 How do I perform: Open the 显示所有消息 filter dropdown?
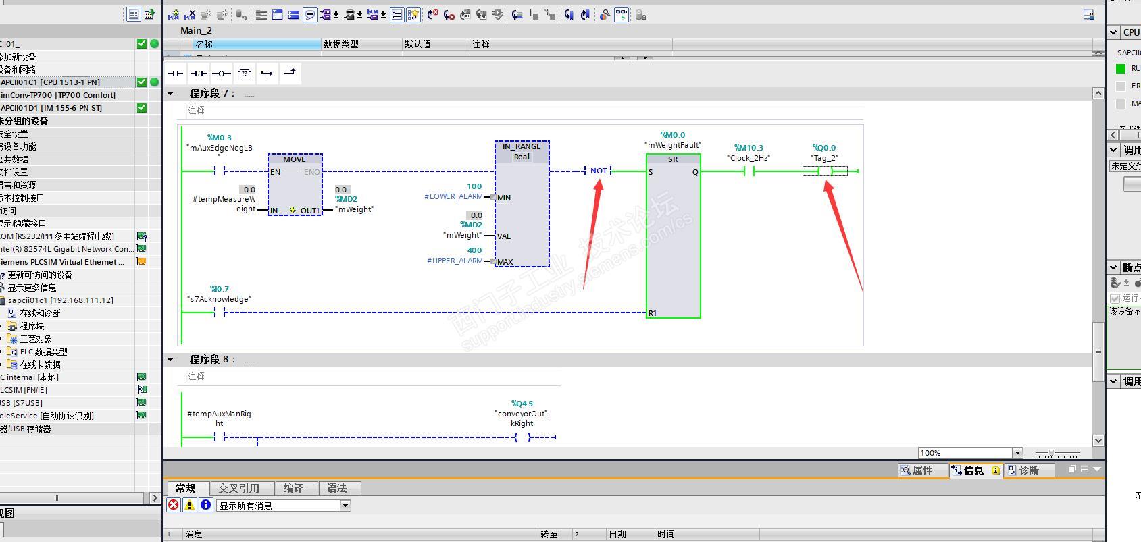pos(345,505)
